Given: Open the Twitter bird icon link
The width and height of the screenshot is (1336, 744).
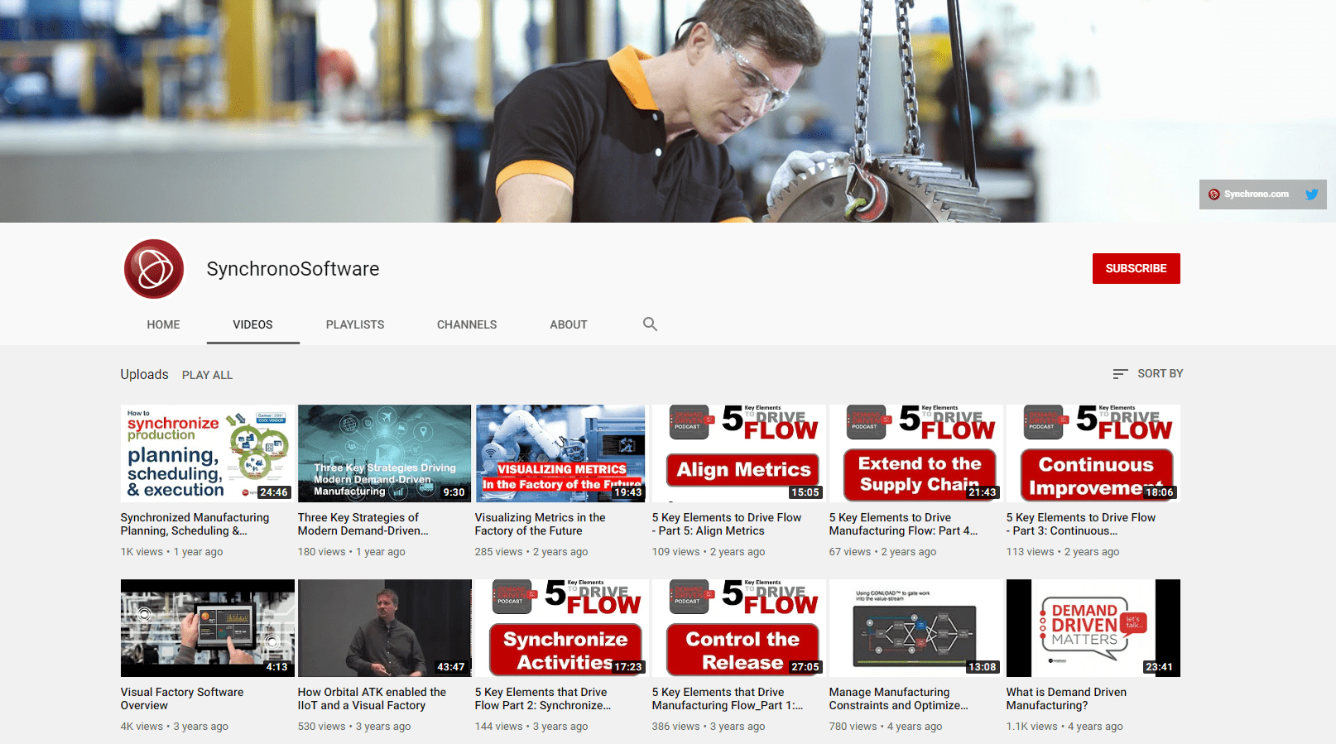Looking at the screenshot, I should [1311, 194].
